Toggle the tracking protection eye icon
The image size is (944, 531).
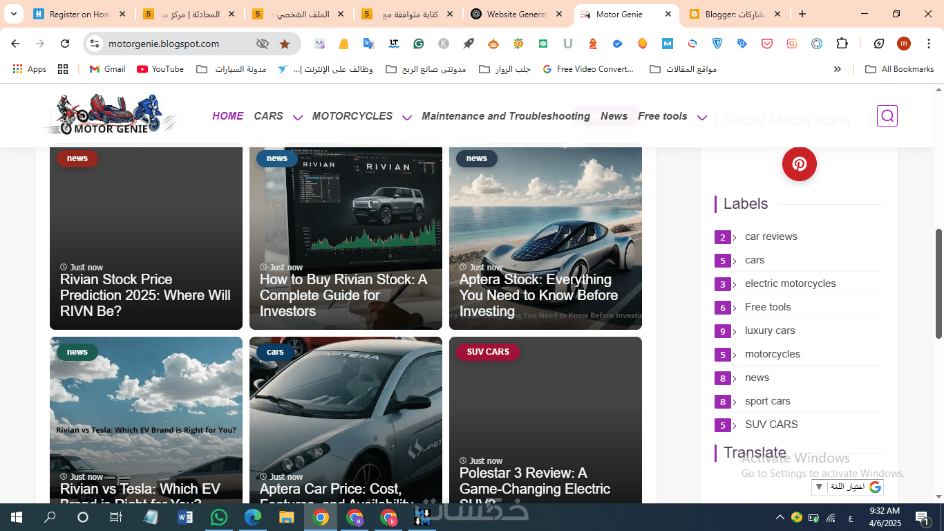tap(262, 44)
